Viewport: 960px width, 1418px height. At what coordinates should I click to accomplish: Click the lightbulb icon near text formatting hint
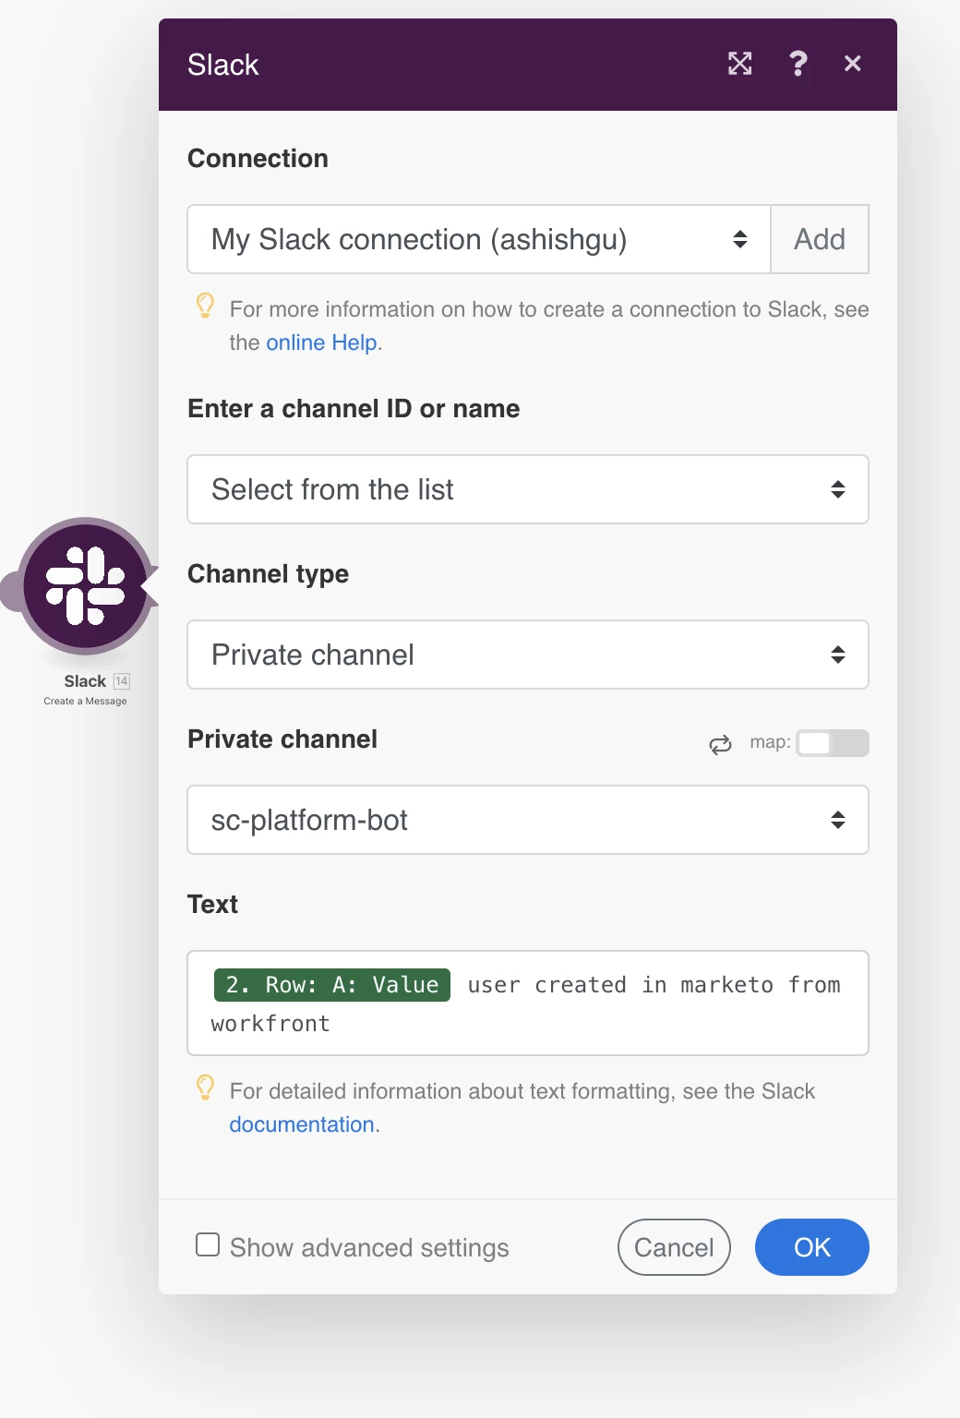click(x=206, y=1088)
